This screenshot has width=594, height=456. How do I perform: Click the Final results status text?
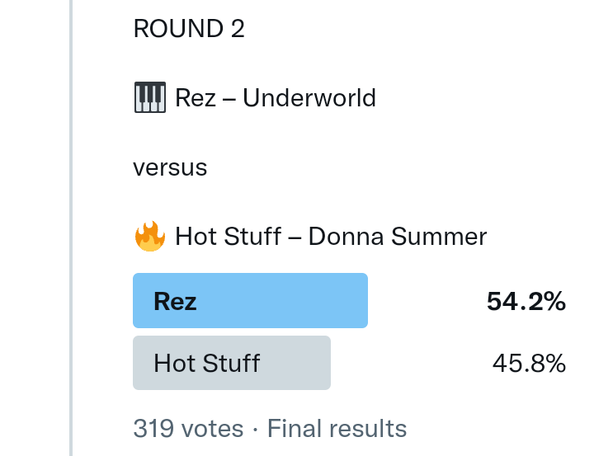pos(337,429)
